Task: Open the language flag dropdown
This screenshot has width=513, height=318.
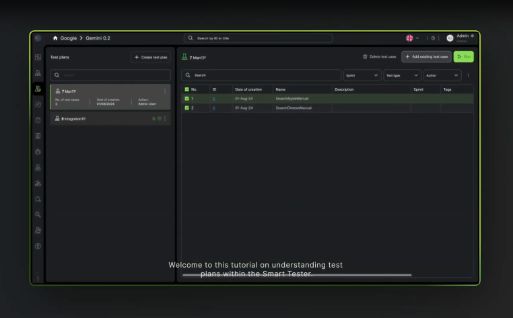Action: [412, 38]
